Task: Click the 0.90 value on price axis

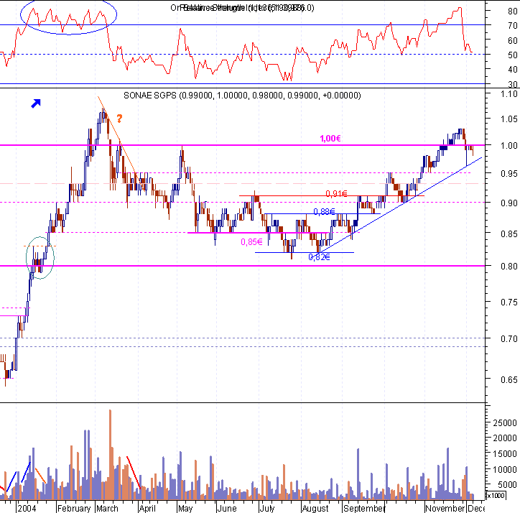Action: tap(509, 203)
